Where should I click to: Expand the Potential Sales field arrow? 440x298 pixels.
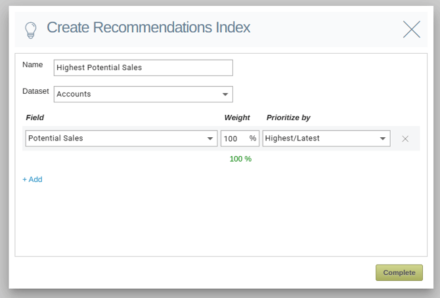coord(210,138)
